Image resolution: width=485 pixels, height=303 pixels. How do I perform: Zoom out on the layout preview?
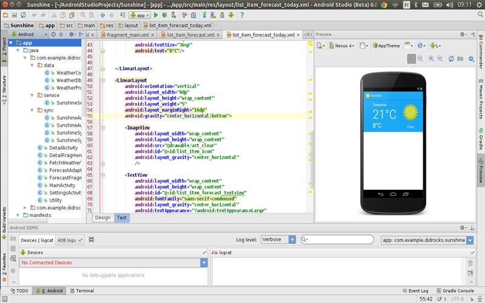[x=440, y=59]
